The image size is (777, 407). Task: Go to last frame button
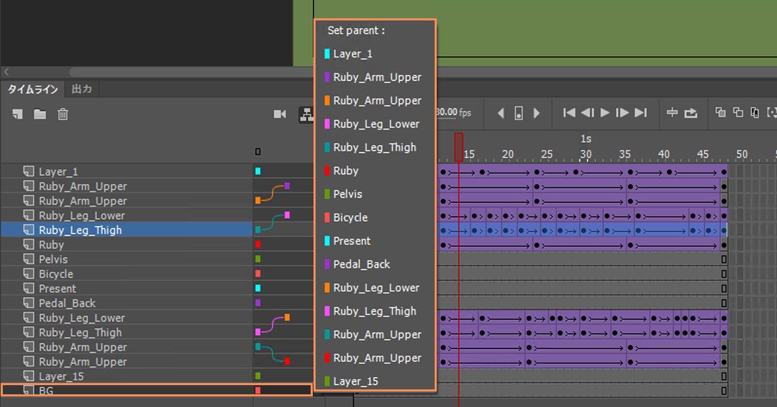[641, 113]
